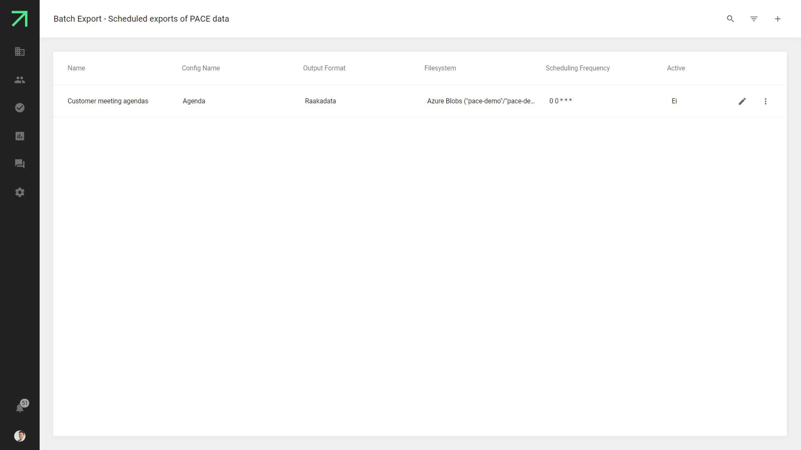Click the green arrow PACE logo
801x450 pixels.
(20, 19)
